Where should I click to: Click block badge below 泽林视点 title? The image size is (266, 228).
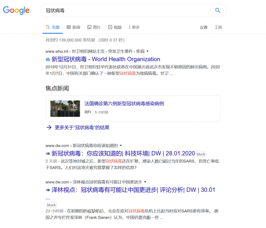[x=51, y=205]
